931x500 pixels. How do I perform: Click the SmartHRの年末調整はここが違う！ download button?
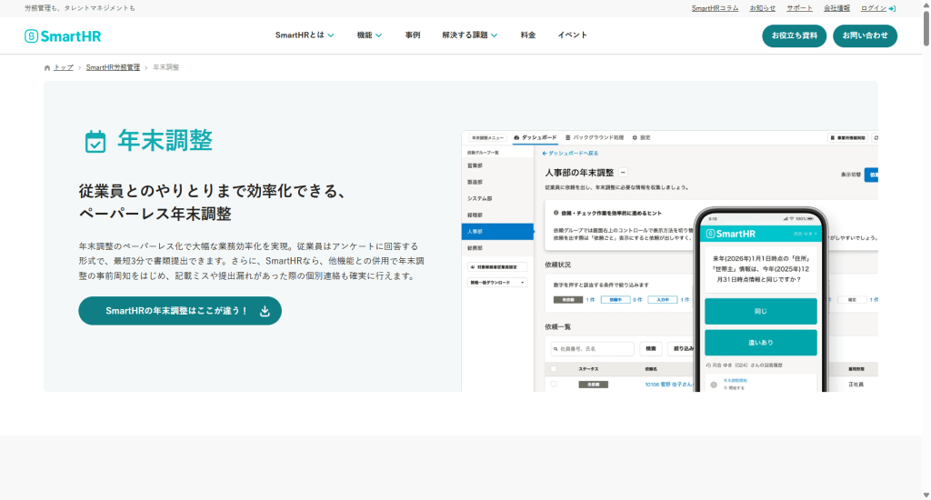180,311
